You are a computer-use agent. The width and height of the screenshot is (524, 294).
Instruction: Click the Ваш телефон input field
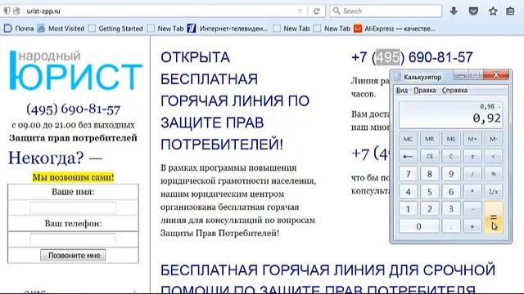click(x=73, y=239)
